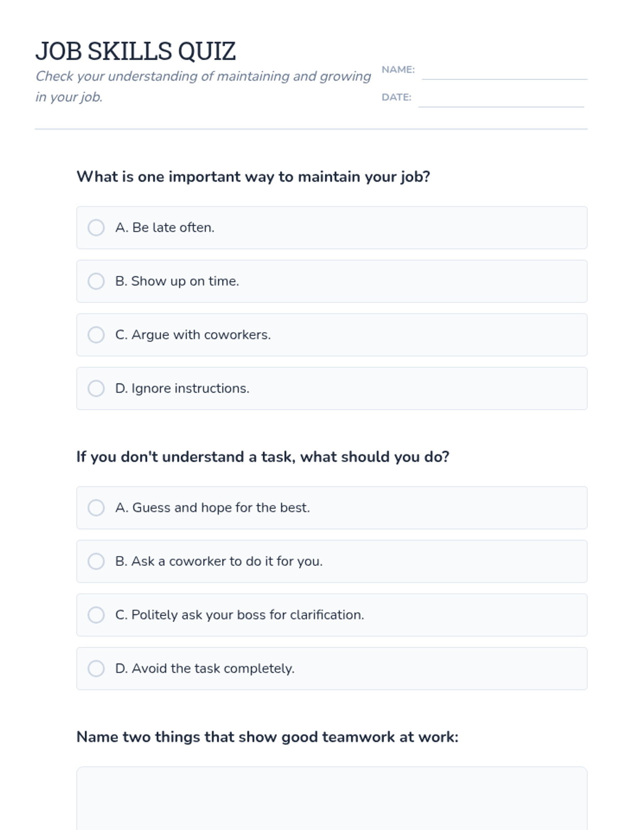Viewport: 622px width, 830px height.
Task: Click the 'A. Be late often.' answer text
Action: [x=165, y=228]
